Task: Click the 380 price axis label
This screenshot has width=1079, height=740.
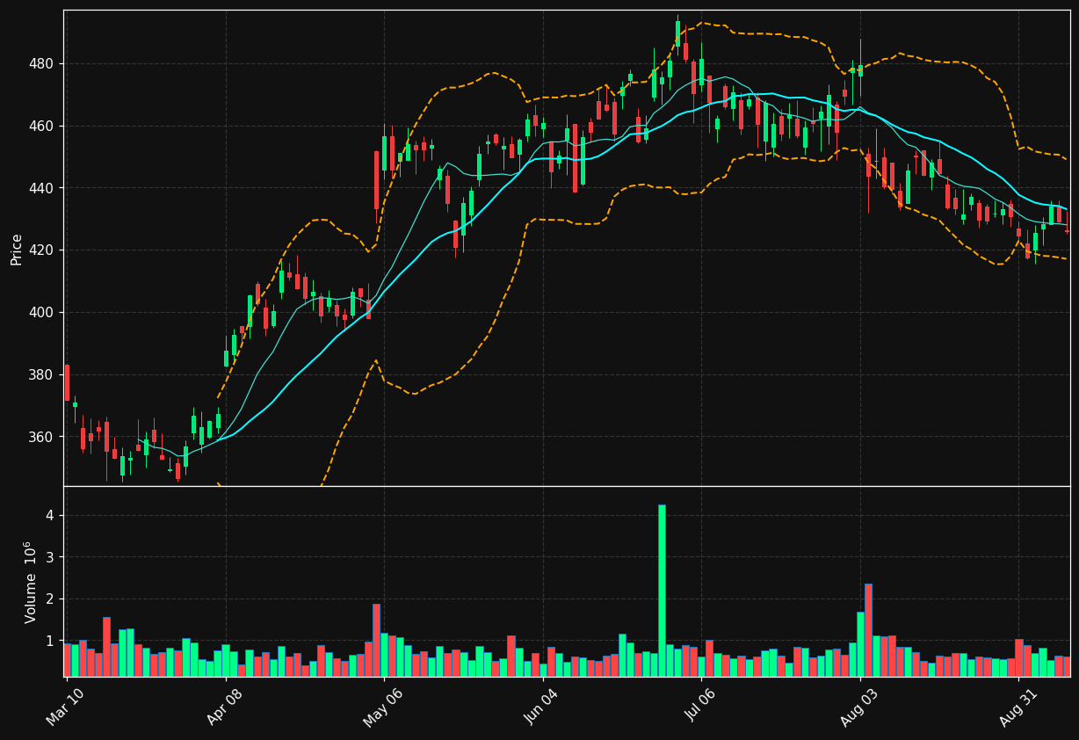Action: 42,375
